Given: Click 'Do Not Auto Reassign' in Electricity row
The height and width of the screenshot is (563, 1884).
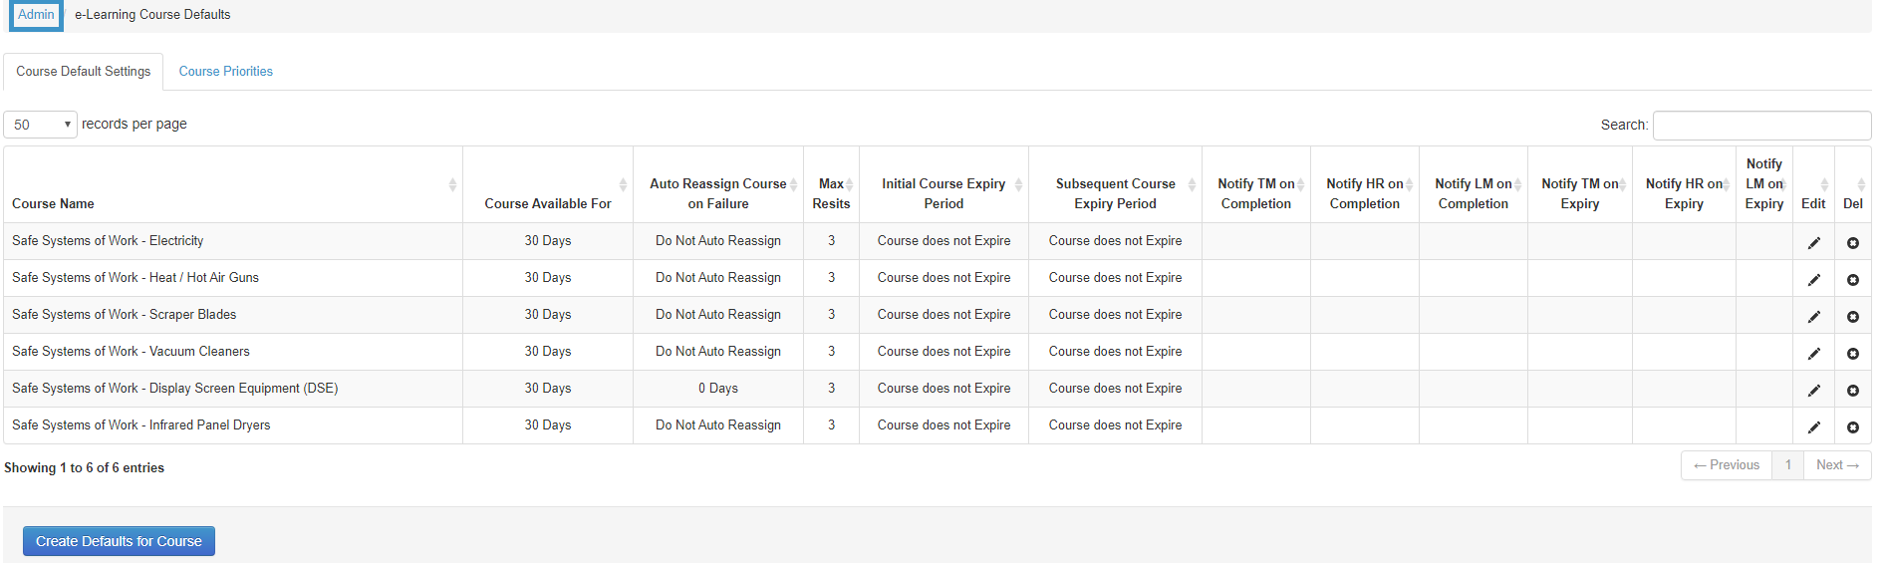Looking at the screenshot, I should [718, 241].
